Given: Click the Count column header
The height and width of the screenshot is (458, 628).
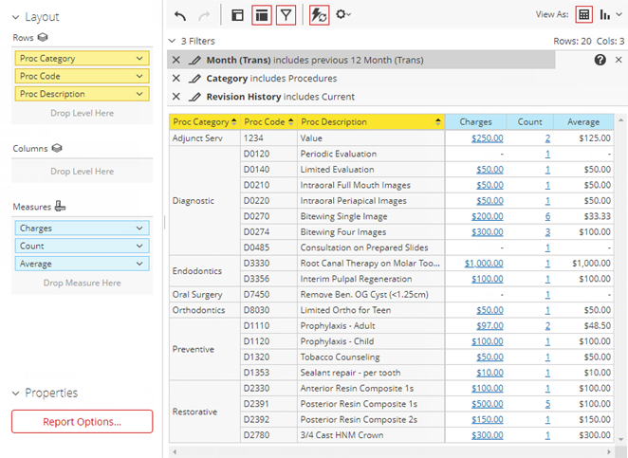Looking at the screenshot, I should click(x=530, y=122).
